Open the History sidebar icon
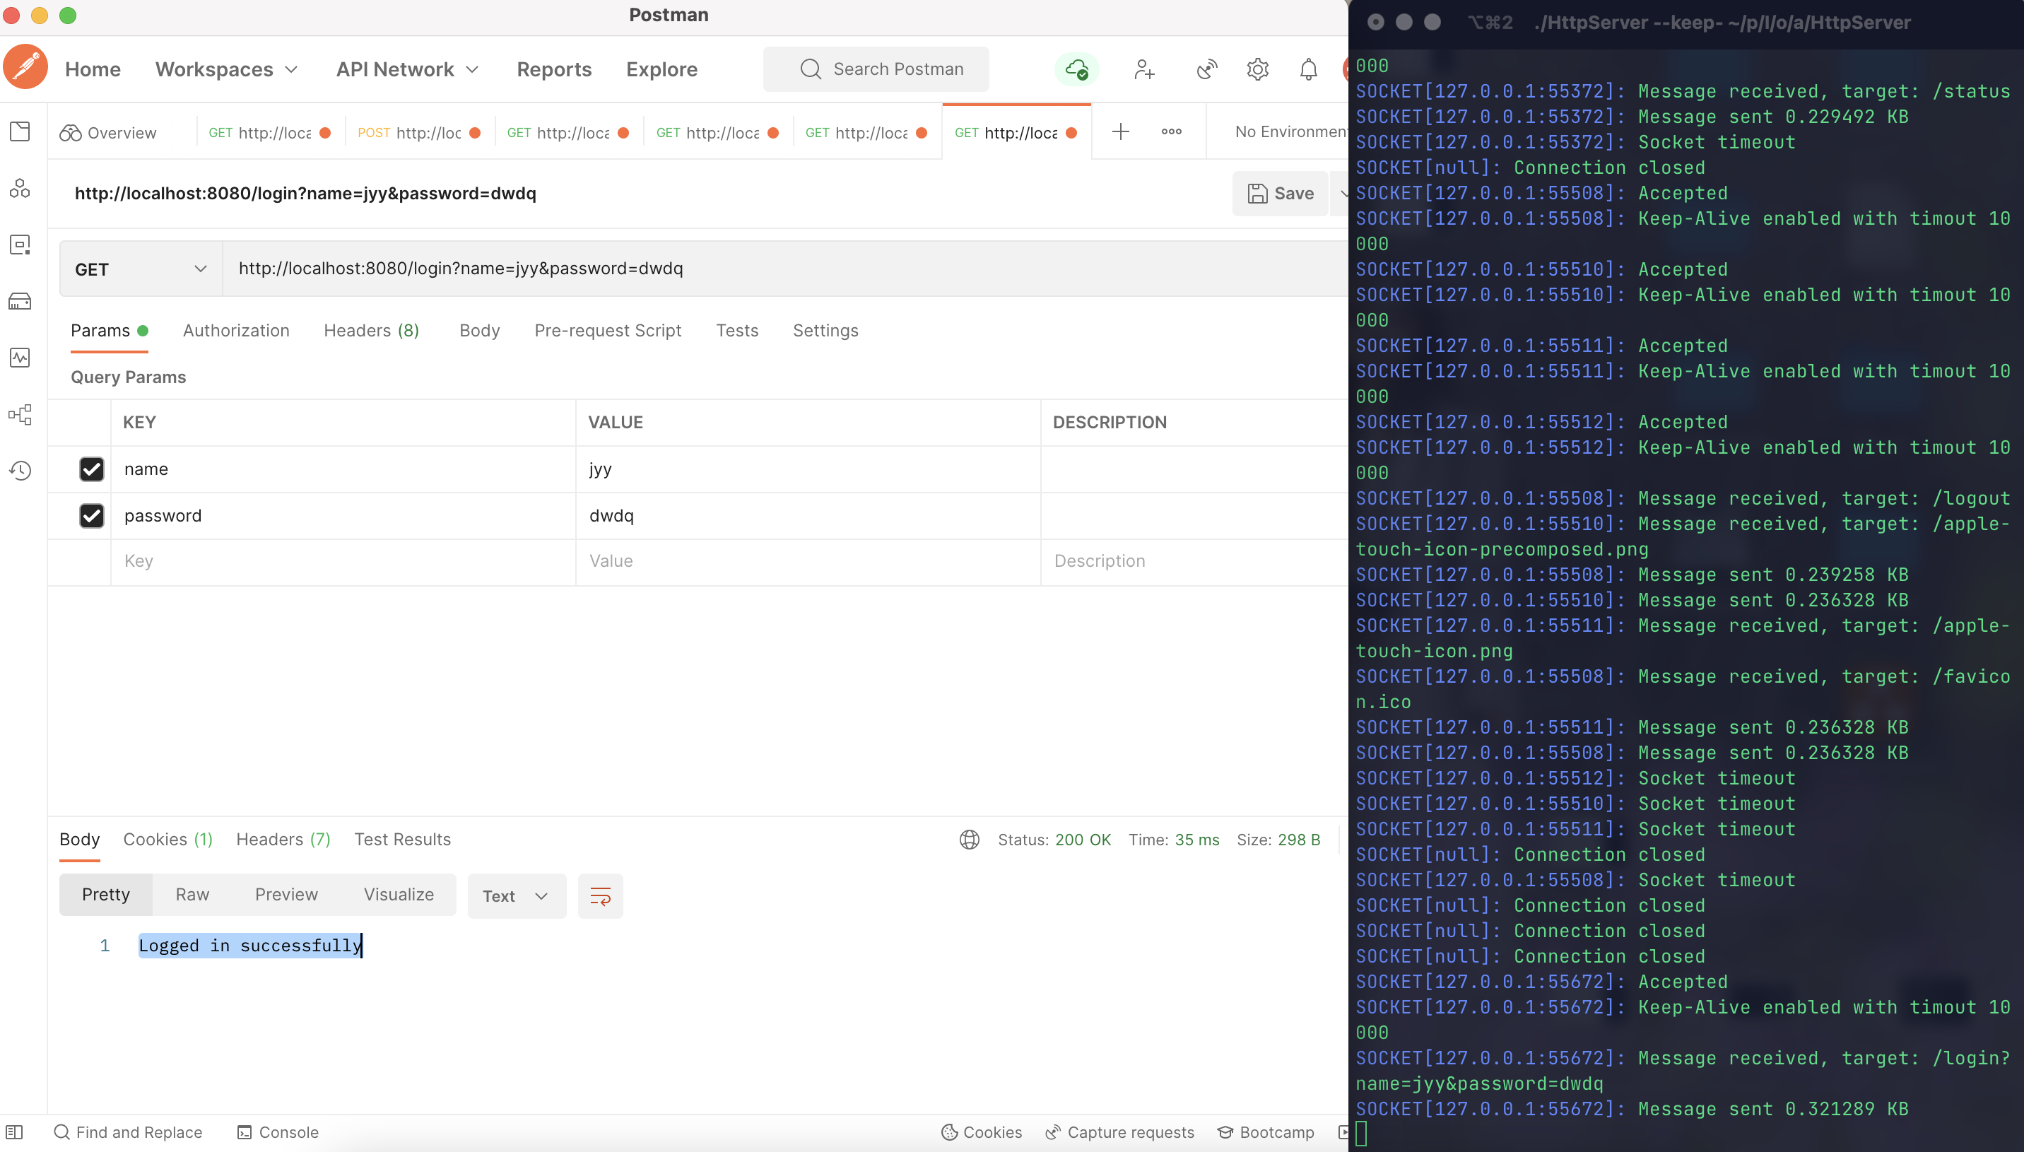Image resolution: width=2024 pixels, height=1152 pixels. (x=20, y=471)
